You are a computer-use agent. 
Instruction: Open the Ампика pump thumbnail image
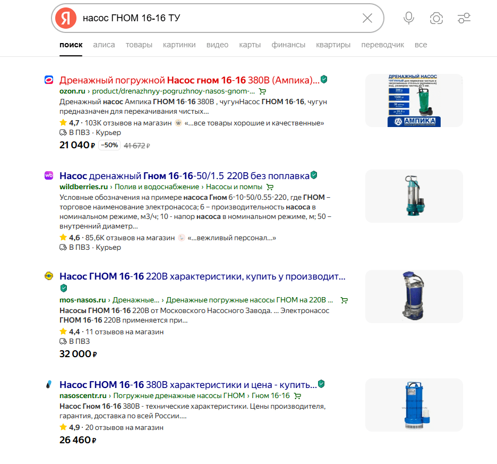pyautogui.click(x=414, y=100)
